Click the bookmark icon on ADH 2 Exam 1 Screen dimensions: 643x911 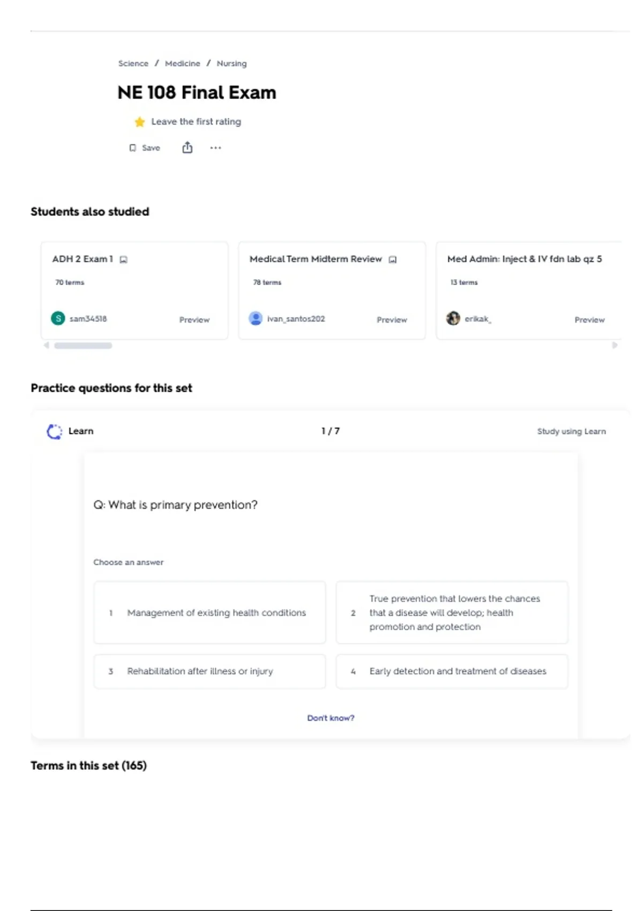pyautogui.click(x=124, y=260)
